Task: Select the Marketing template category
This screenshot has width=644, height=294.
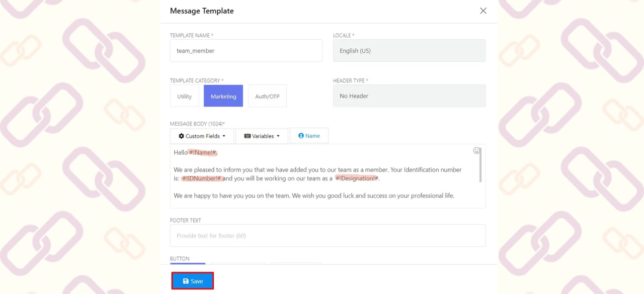Action: pyautogui.click(x=223, y=96)
